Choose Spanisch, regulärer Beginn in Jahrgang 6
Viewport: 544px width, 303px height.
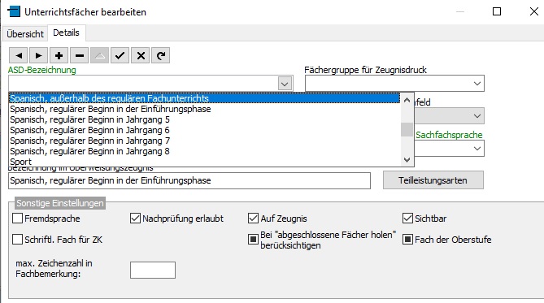205,130
